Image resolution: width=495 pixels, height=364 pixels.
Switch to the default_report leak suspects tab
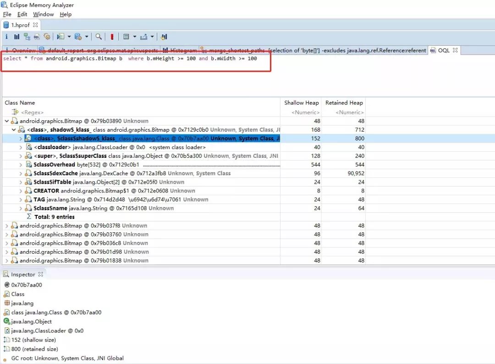pos(99,50)
